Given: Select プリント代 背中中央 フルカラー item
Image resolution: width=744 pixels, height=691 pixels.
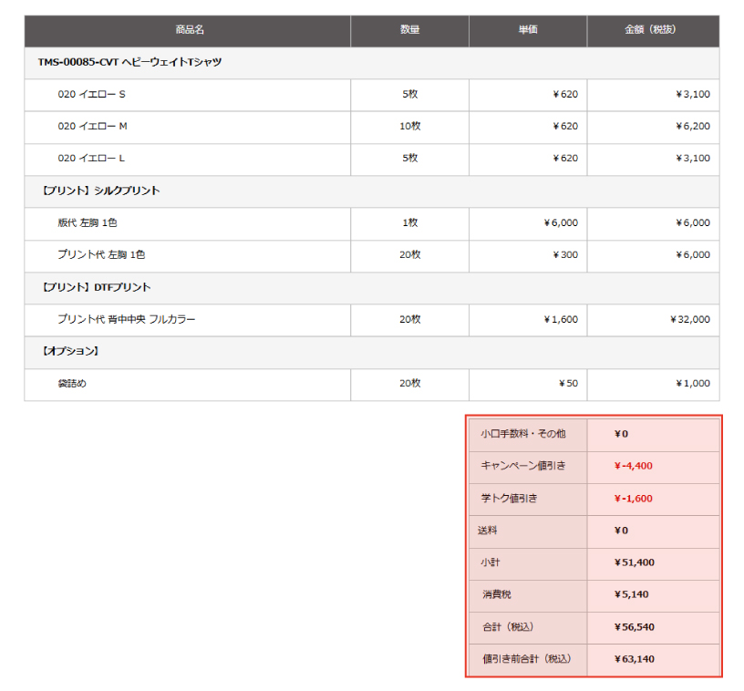Looking at the screenshot, I should (x=126, y=319).
